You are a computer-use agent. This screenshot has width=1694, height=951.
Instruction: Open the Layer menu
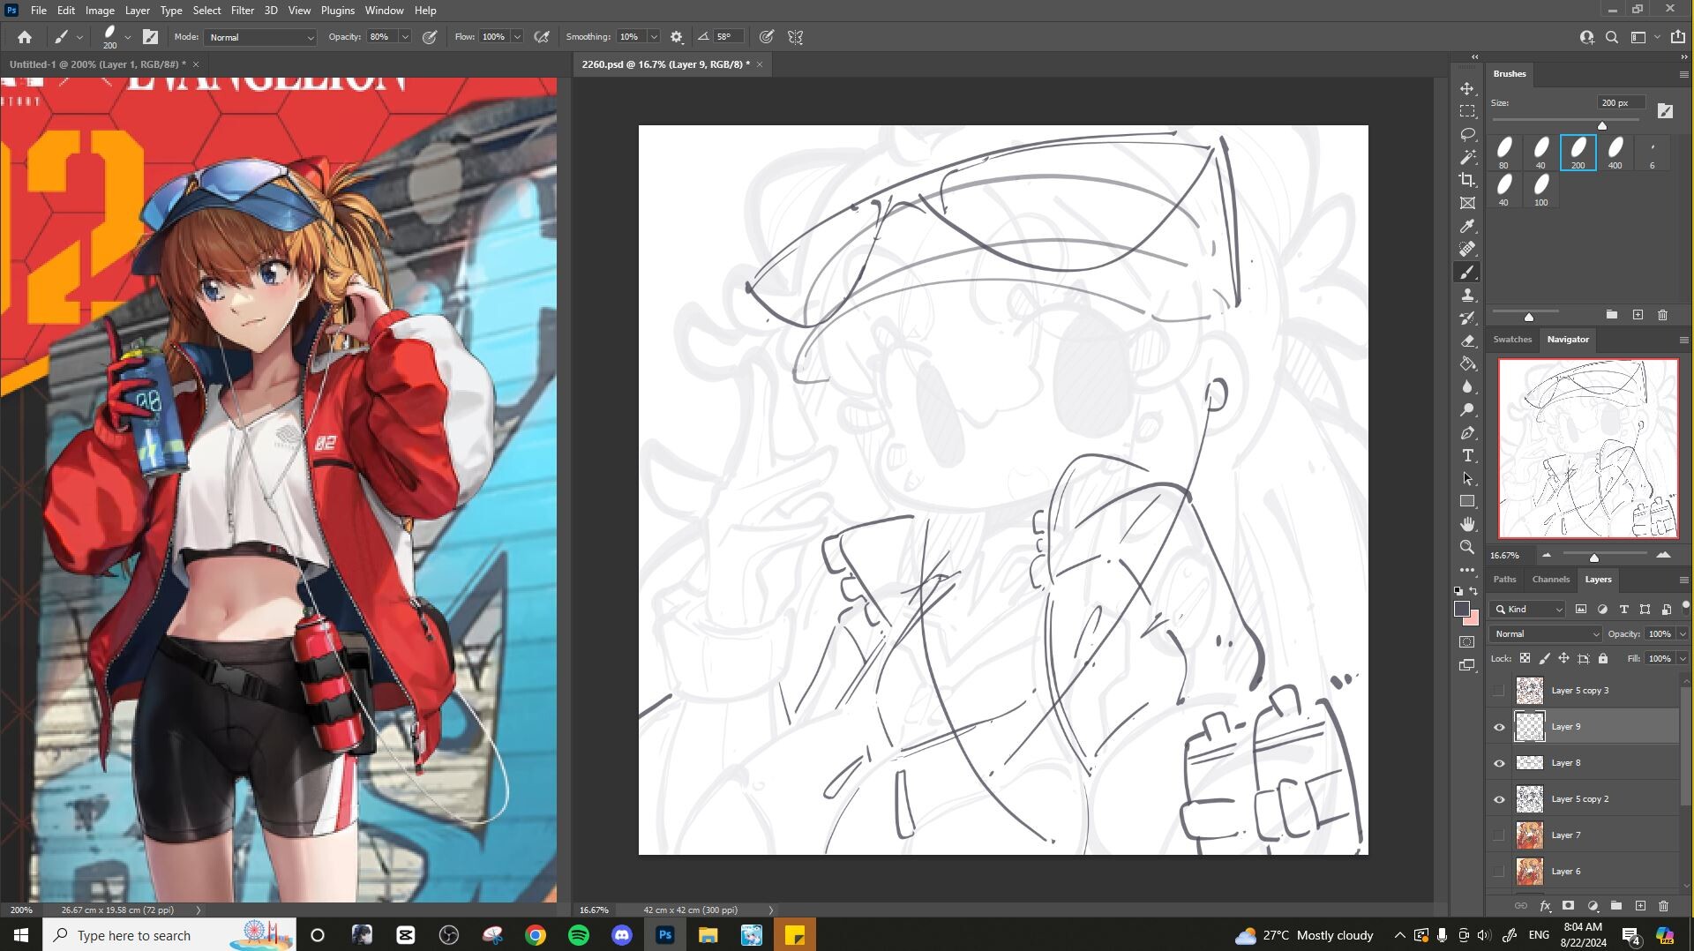pyautogui.click(x=137, y=11)
